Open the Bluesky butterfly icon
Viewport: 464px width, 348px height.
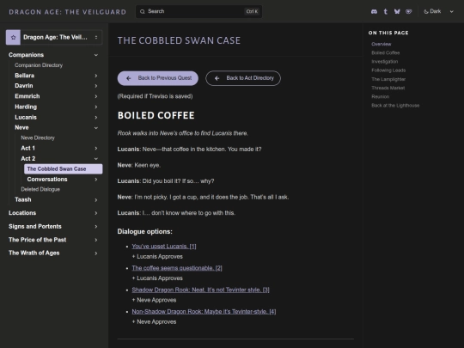pos(397,11)
